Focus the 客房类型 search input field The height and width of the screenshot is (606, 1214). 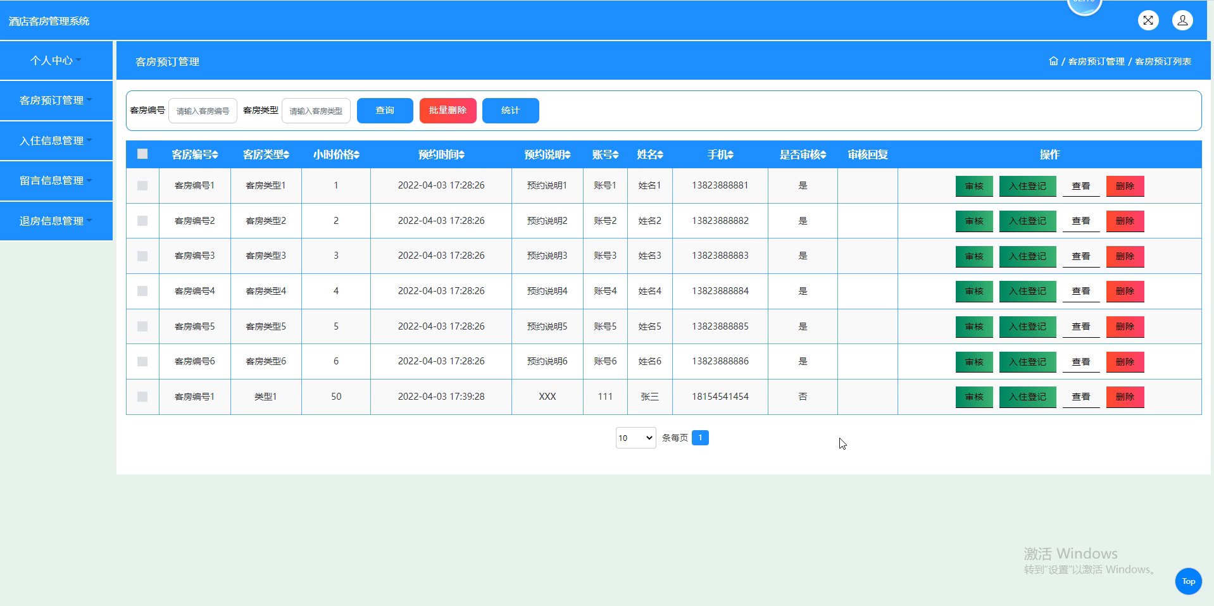[316, 111]
